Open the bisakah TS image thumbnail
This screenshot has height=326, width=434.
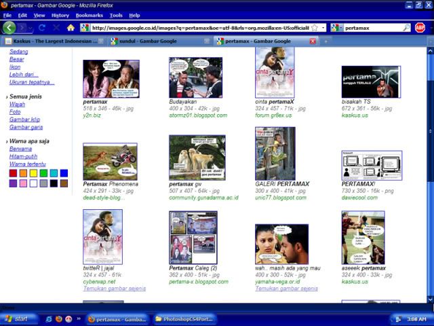[371, 81]
